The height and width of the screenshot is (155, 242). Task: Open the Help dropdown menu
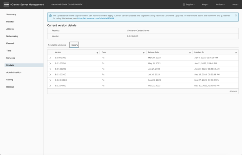205,5
